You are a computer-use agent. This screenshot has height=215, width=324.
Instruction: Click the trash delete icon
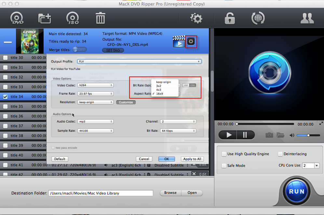(x=101, y=18)
